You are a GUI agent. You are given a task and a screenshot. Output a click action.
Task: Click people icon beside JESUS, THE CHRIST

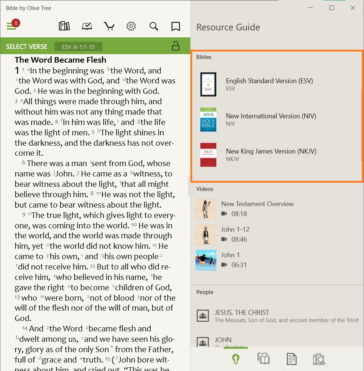tap(203, 316)
